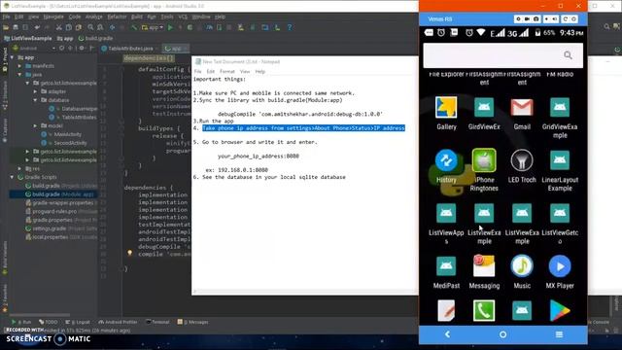622x350 pixels.
Task: Click the highlighted IP address line in Notepad
Action: click(303, 128)
